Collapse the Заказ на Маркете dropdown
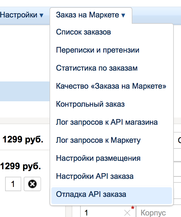The width and height of the screenshot is (181, 217). coord(91,15)
